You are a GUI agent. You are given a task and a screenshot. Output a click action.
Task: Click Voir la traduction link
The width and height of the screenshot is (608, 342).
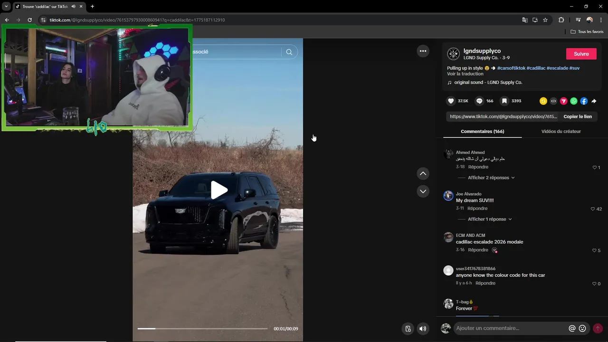[x=465, y=74]
